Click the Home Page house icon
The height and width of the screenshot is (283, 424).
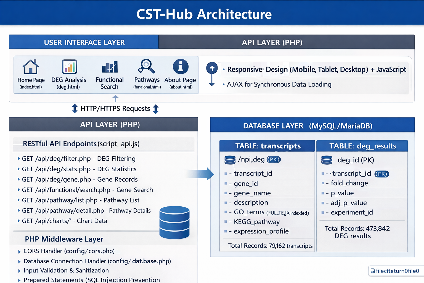(30, 67)
